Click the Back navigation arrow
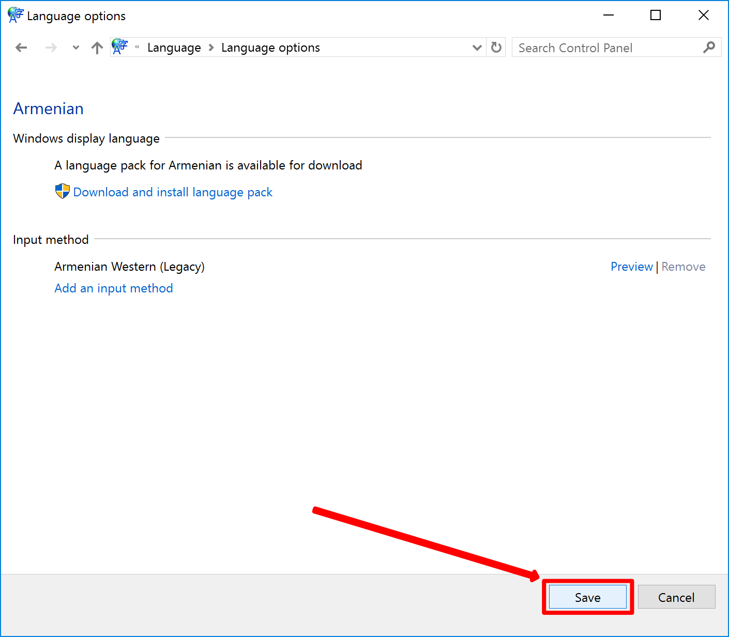The height and width of the screenshot is (637, 729). tap(21, 48)
